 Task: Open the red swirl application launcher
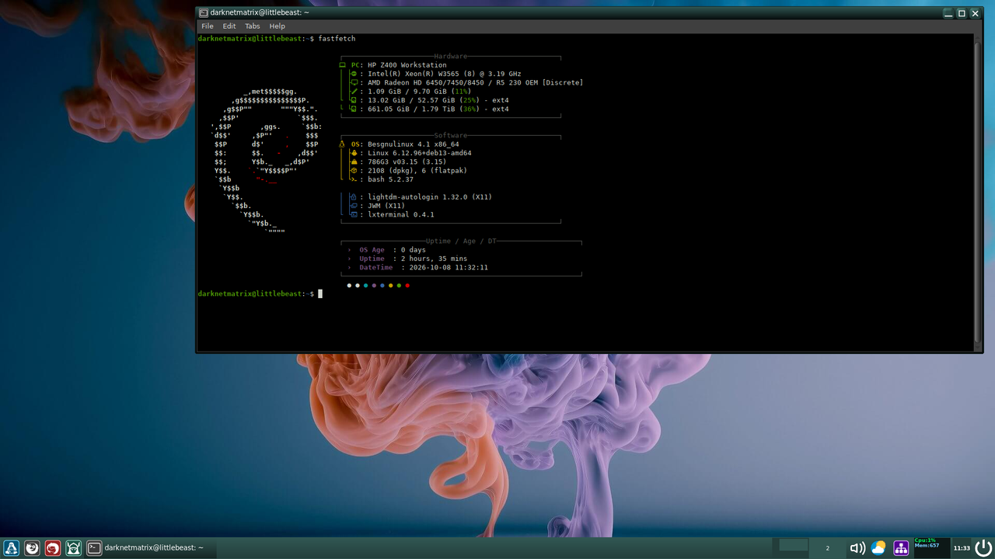point(53,548)
